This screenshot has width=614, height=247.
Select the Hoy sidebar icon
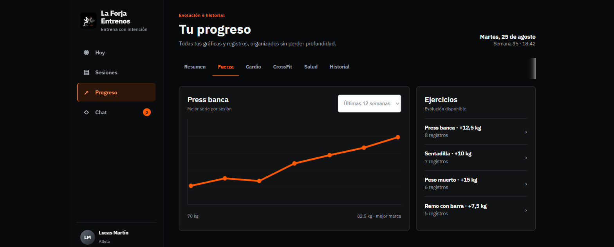[86, 52]
